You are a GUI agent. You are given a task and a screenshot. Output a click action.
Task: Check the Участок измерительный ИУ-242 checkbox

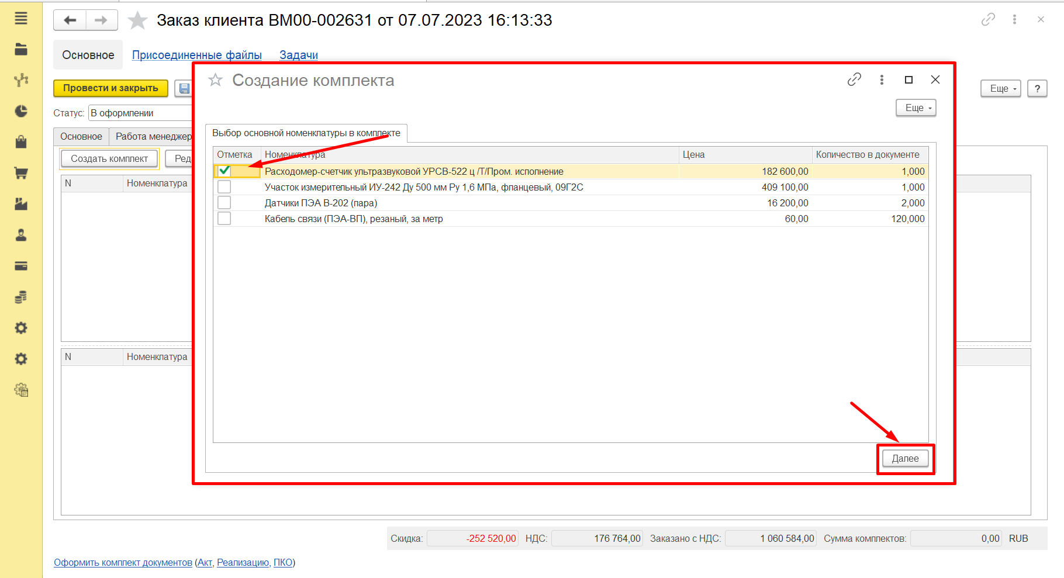(x=224, y=187)
